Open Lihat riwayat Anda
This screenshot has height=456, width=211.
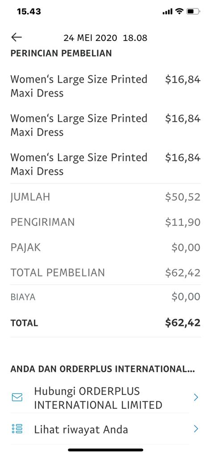pos(105,429)
